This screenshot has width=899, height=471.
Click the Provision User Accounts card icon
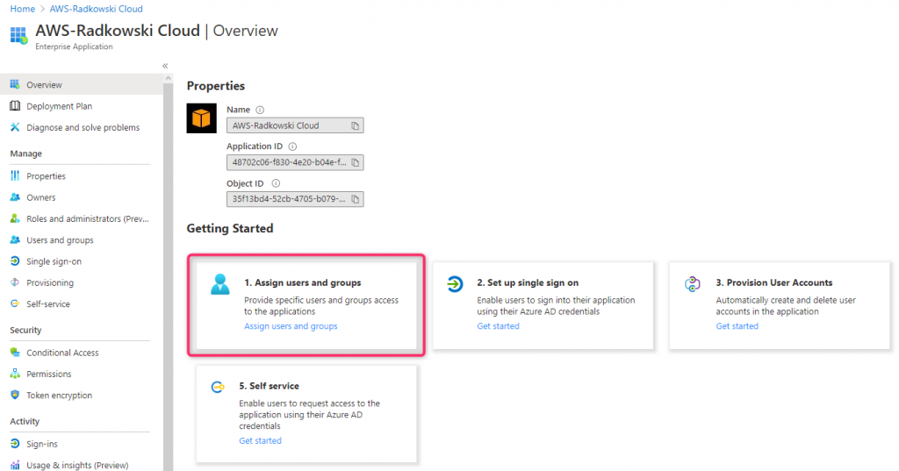tap(693, 283)
